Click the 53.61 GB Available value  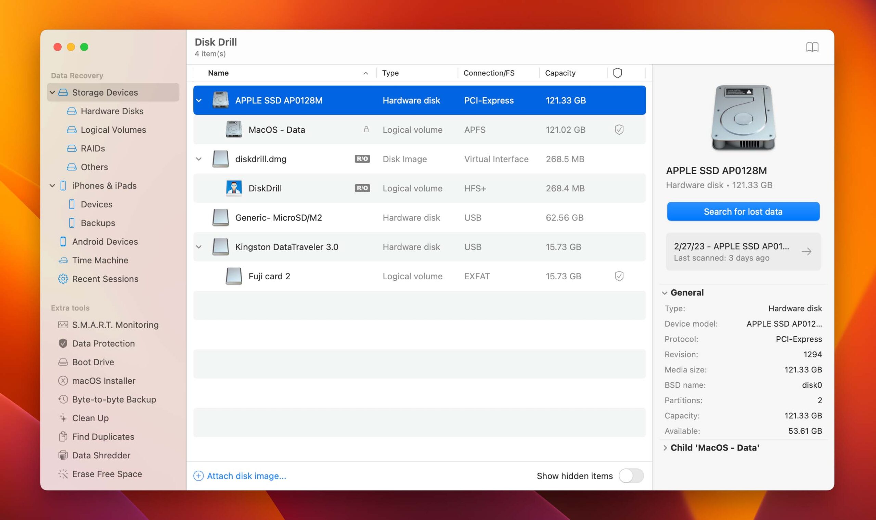tap(805, 431)
